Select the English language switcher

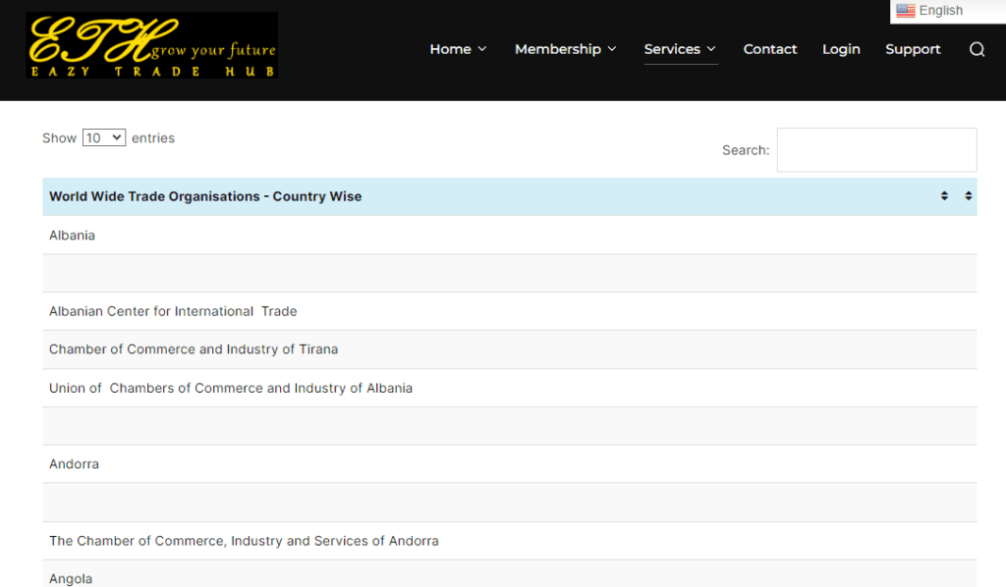pos(940,11)
